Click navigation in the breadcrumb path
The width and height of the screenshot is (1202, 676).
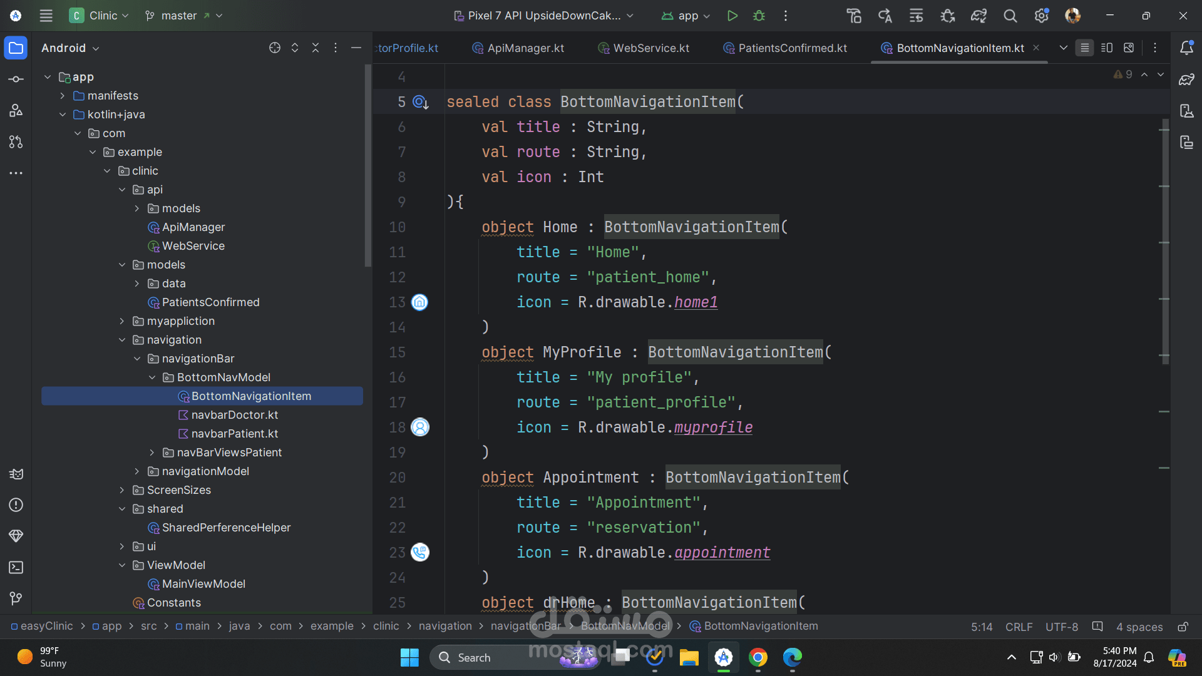[x=445, y=626]
